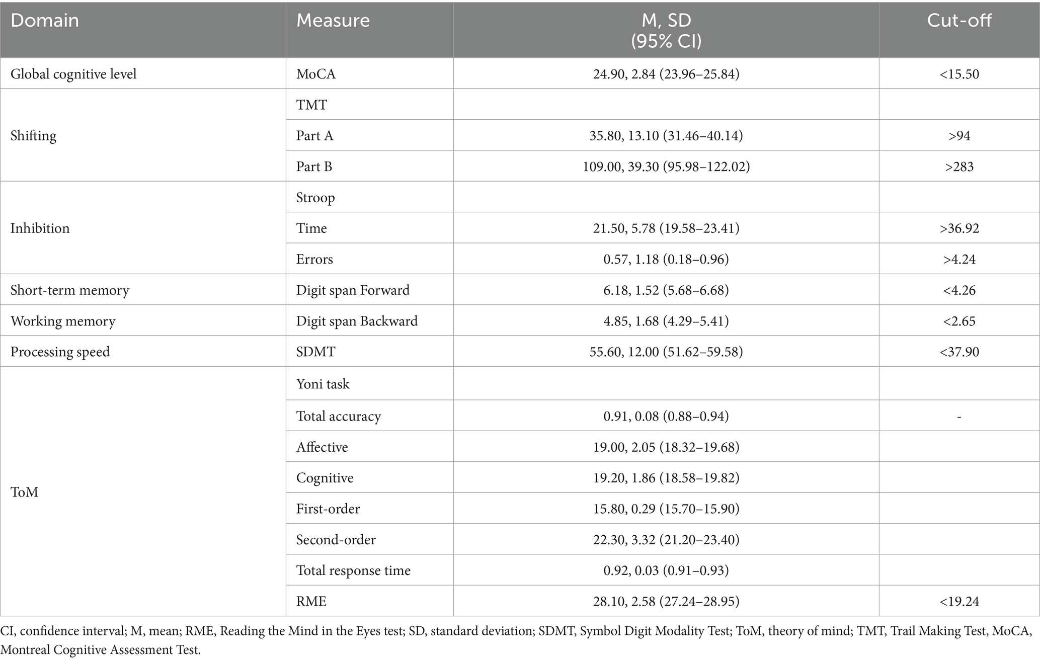
Task: Select the TMT Part A row label
Action: [x=314, y=135]
